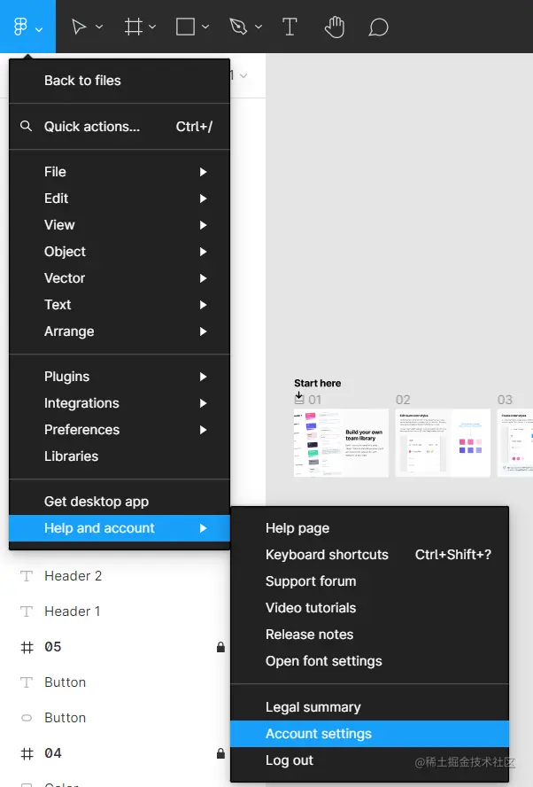Click the Figma main menu logo
This screenshot has width=533, height=787.
pyautogui.click(x=21, y=27)
